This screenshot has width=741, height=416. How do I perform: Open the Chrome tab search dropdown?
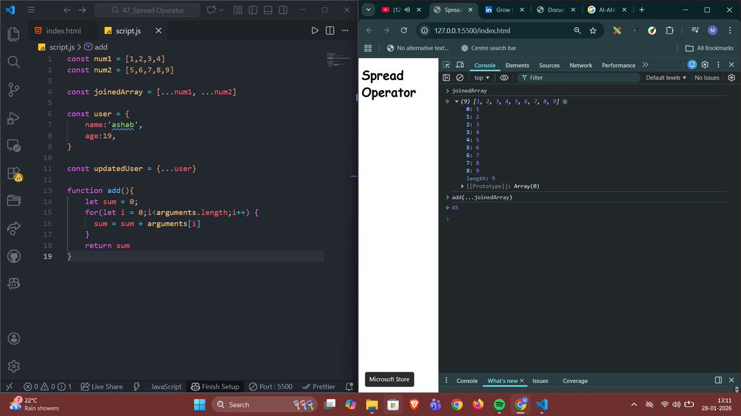click(x=367, y=10)
